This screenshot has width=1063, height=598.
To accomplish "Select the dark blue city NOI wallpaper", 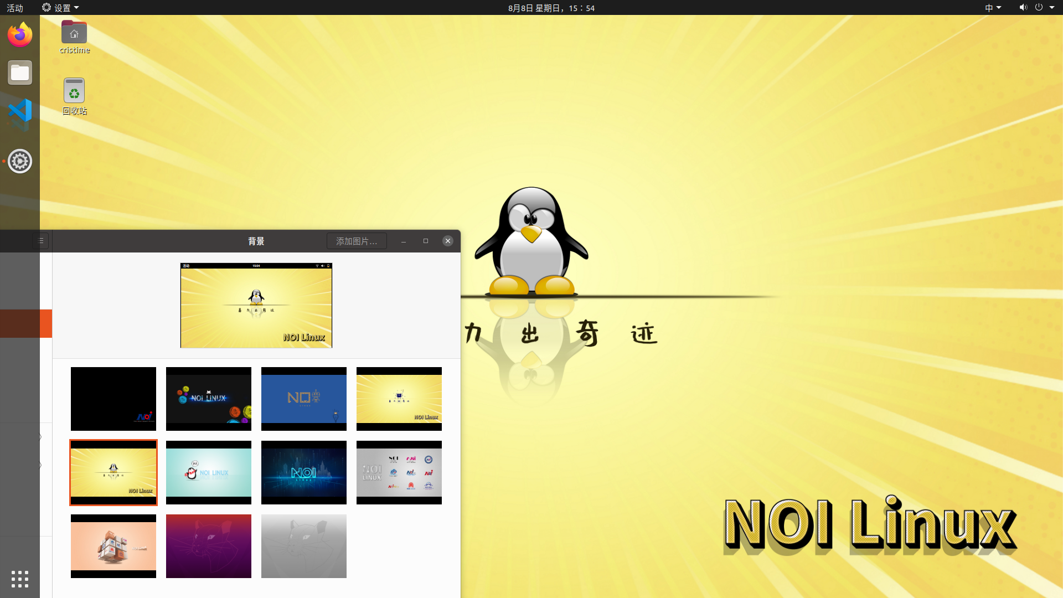I will click(x=304, y=472).
